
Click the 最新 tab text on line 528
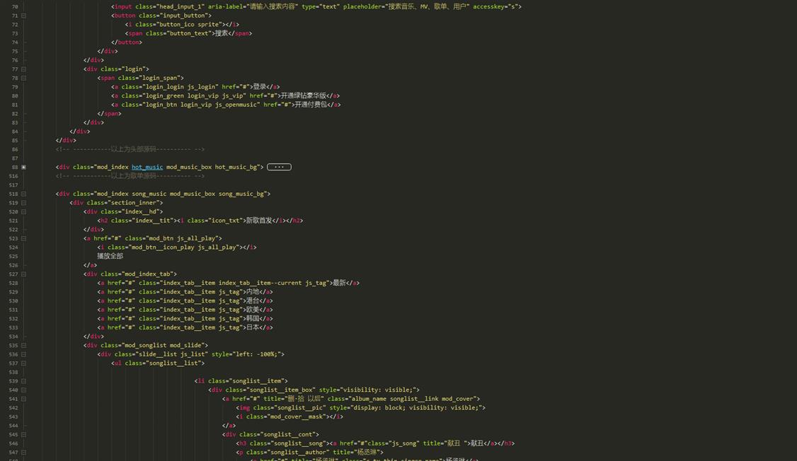click(340, 283)
